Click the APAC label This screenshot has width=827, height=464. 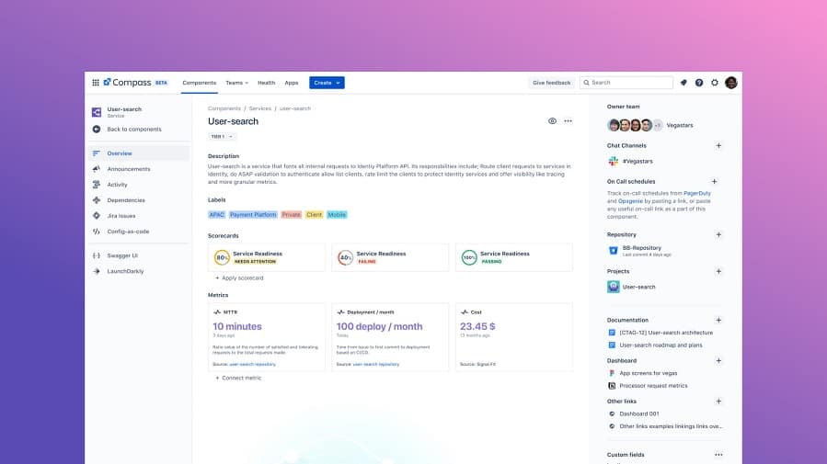217,215
